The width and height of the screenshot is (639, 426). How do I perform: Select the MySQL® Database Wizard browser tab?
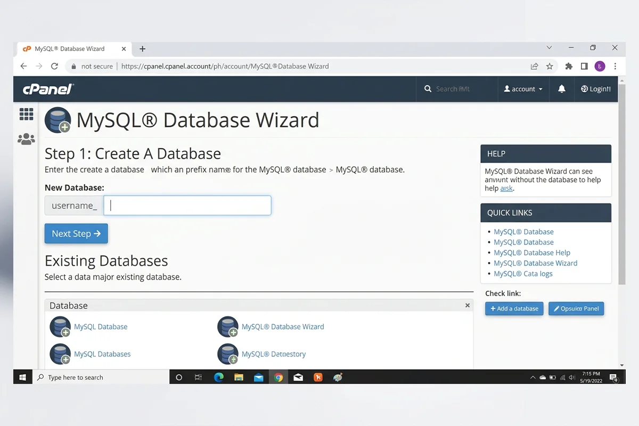pyautogui.click(x=75, y=49)
